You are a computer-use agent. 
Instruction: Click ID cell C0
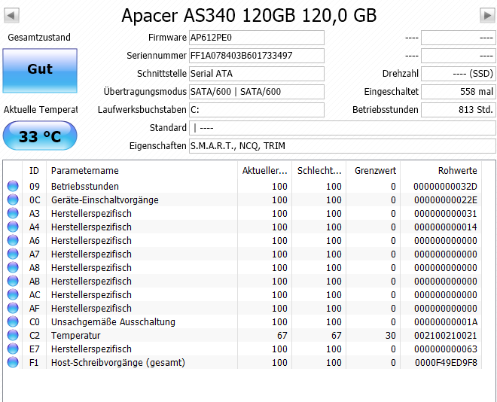pos(35,322)
